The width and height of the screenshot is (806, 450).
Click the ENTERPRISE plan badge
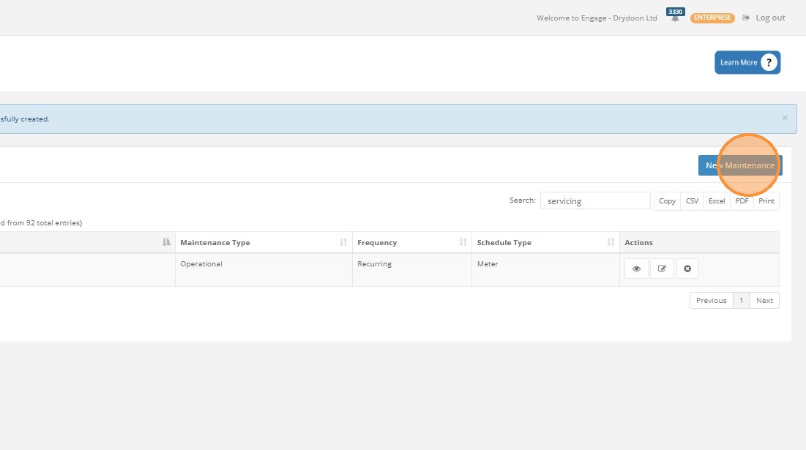712,18
